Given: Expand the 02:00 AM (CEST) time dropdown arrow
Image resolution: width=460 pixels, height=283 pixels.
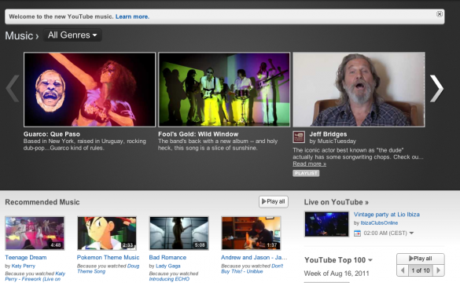Looking at the screenshot, I should [411, 233].
